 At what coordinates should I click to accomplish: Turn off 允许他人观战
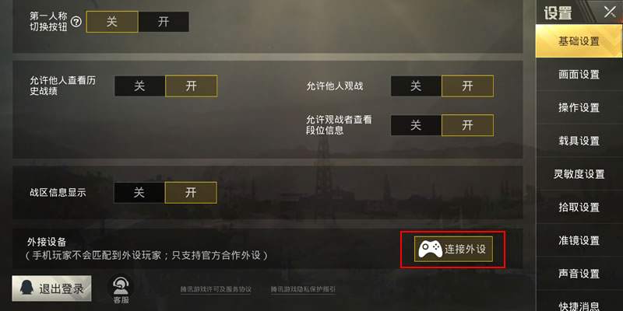click(416, 86)
